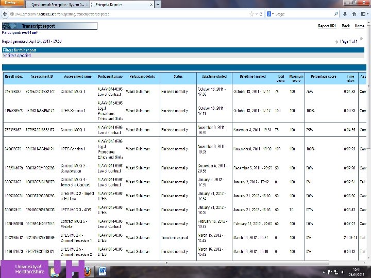Click the 'Result index' column header

(x=14, y=77)
